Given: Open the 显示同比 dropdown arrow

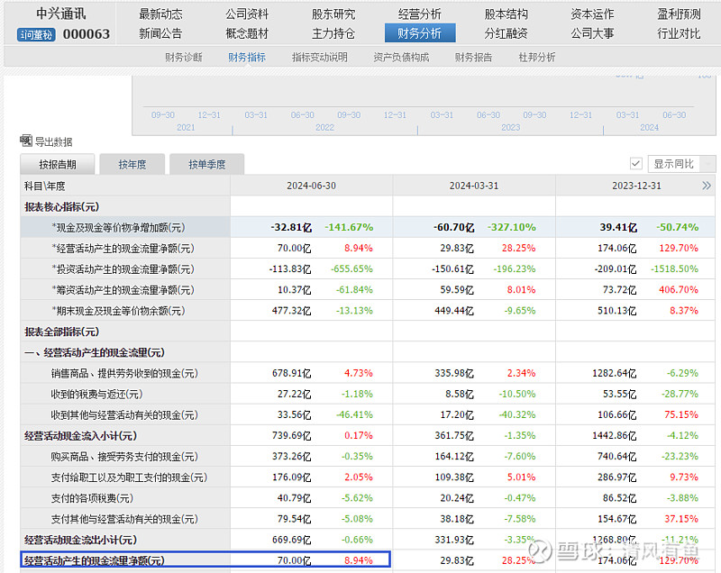Looking at the screenshot, I should (708, 164).
